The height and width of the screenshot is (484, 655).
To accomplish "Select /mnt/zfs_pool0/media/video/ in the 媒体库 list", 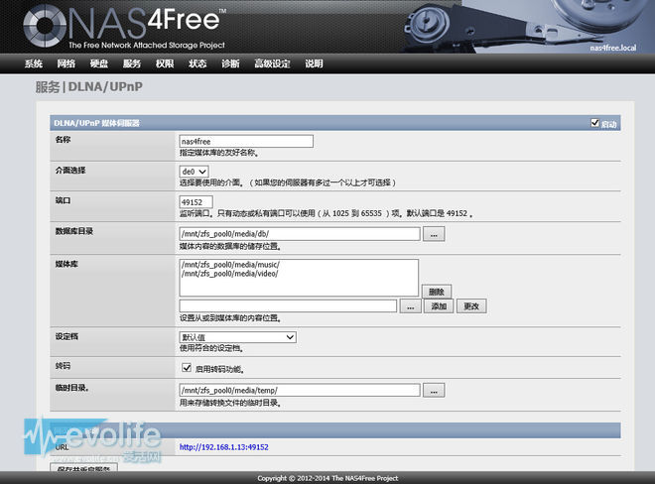I will [x=230, y=274].
